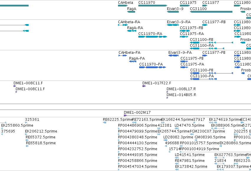Image resolution: width=251 pixels, height=171 pixels.
Task: Open BAC end DME1-008L17.R label
Action: pyautogui.click(x=181, y=89)
